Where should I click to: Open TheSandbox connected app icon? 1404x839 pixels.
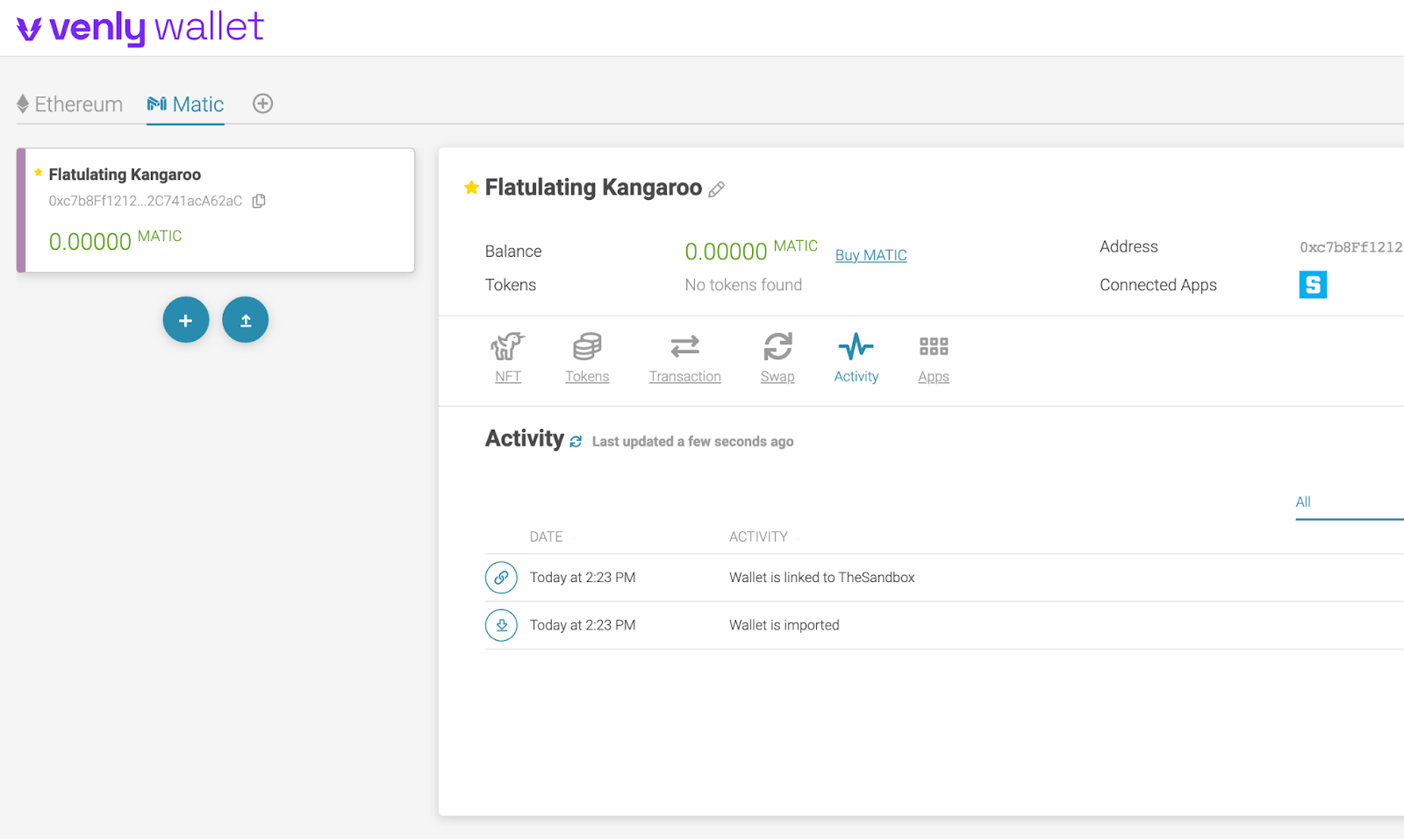coord(1313,285)
